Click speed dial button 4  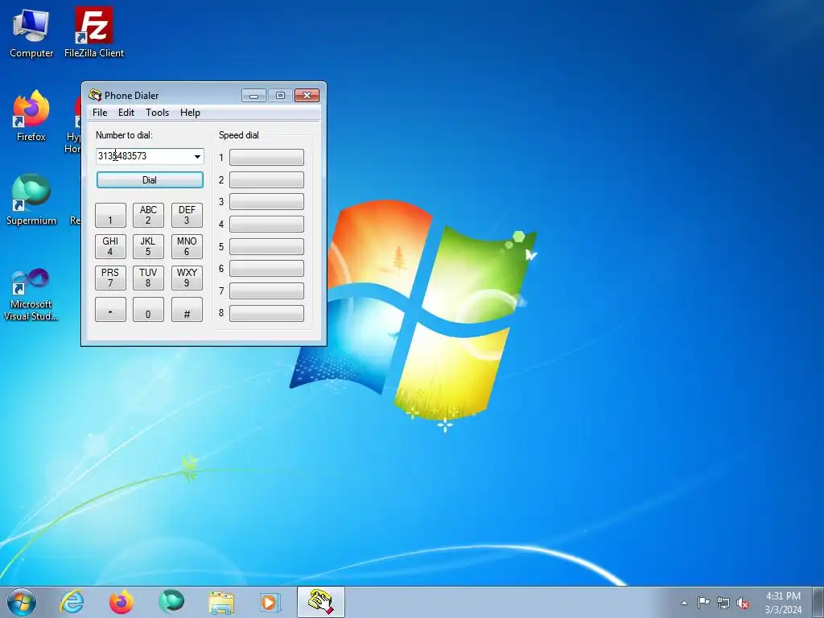tap(266, 224)
